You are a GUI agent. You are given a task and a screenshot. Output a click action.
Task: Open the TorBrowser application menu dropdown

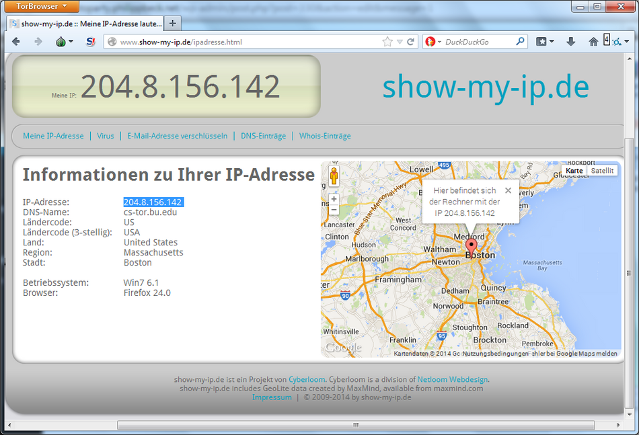pos(42,7)
